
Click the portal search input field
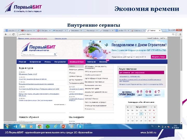[38, 54]
